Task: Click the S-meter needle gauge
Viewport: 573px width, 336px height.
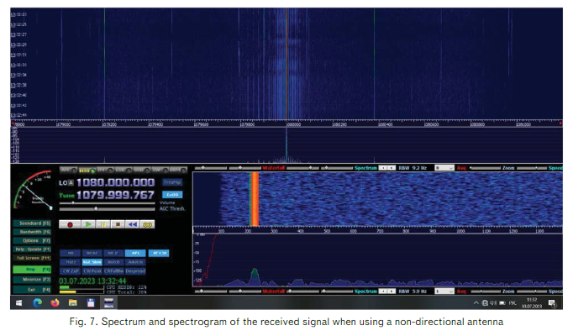Action: coord(33,191)
